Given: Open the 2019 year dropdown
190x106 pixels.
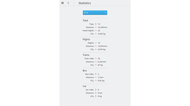Looking at the screenshot, I should pyautogui.click(x=95, y=13).
